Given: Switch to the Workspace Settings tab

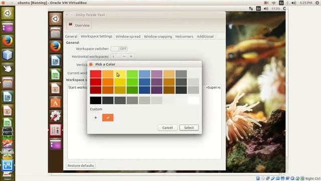Looking at the screenshot, I should 96,36.
